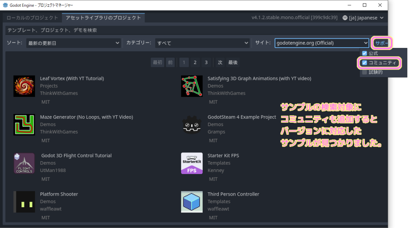
Task: Maximize the Godot Engine window
Action: [x=364, y=5]
